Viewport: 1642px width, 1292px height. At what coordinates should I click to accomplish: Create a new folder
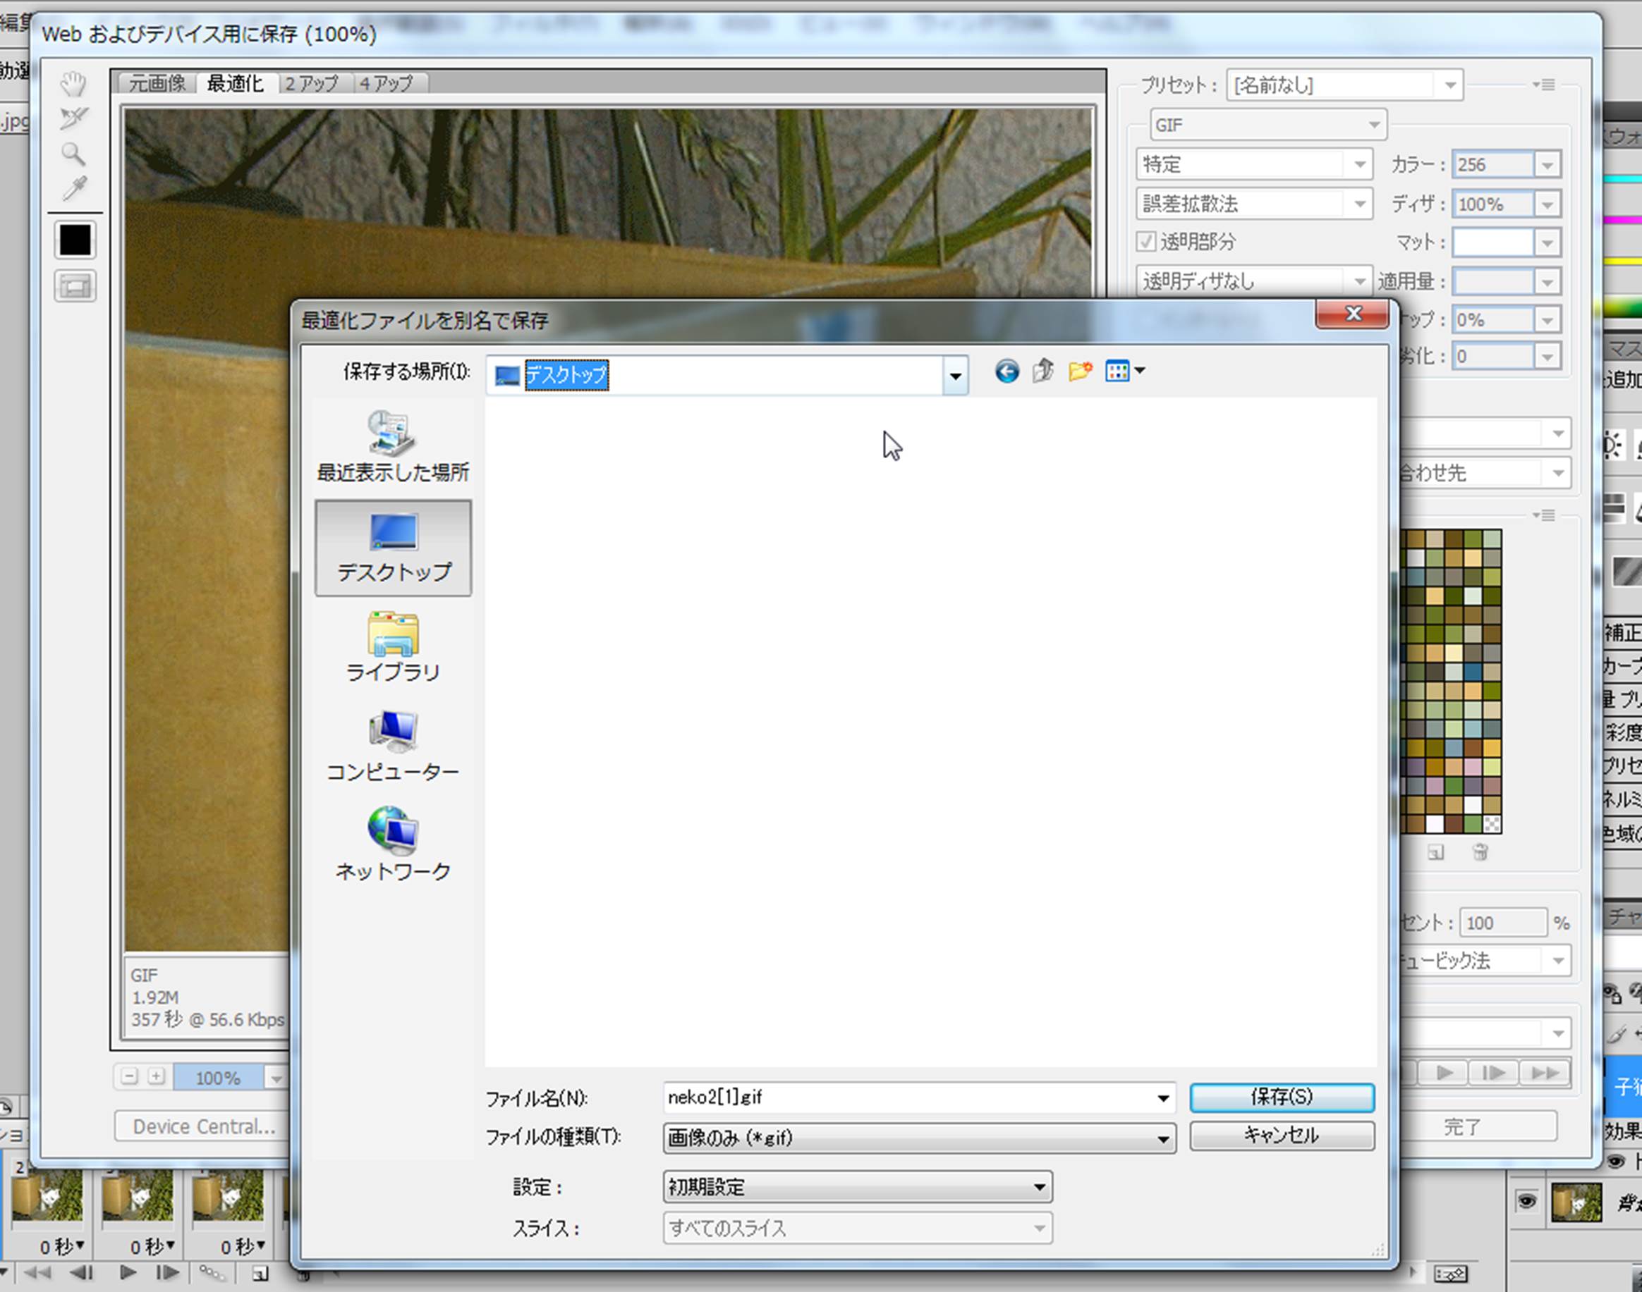click(x=1080, y=371)
